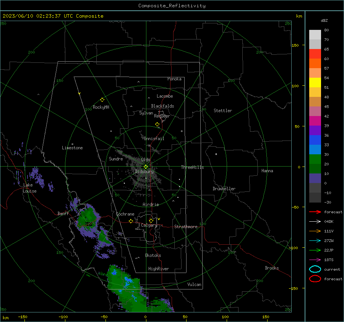
Task: Click the 80 dBZ white color swatch
Action: (x=315, y=34)
